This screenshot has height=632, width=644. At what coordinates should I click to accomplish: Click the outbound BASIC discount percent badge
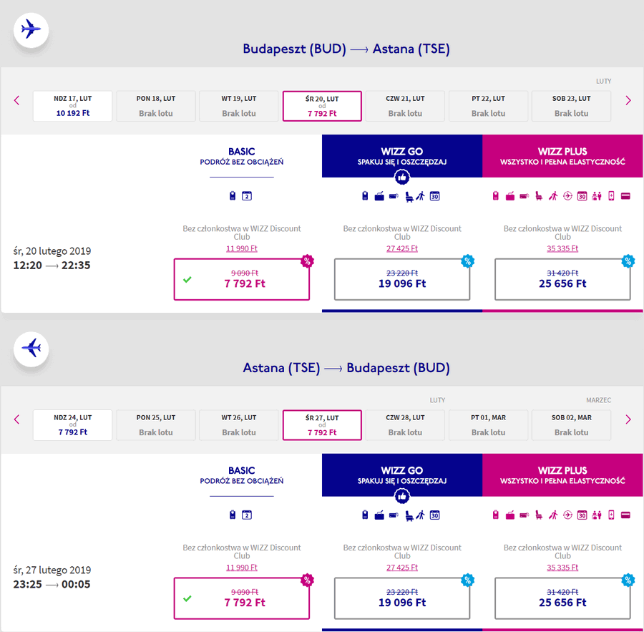(307, 261)
